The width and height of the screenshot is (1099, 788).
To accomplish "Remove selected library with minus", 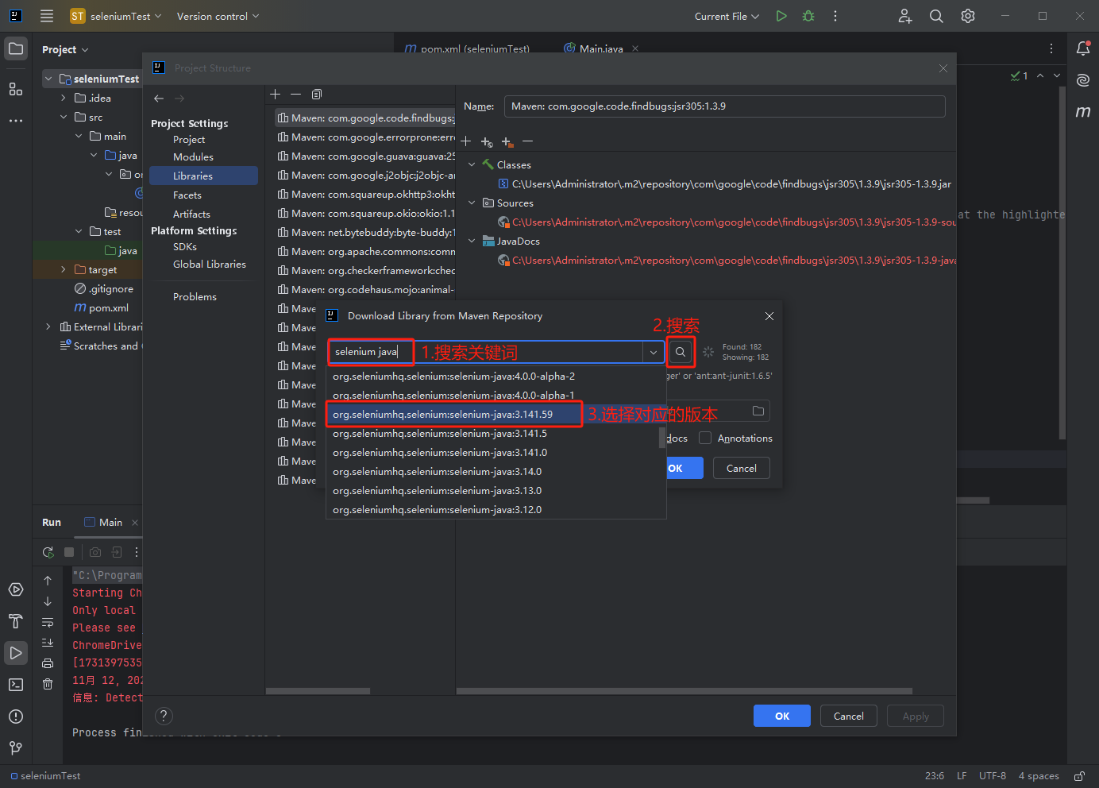I will (x=295, y=95).
